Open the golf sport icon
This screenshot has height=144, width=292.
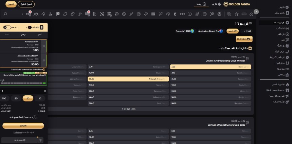(51, 14)
